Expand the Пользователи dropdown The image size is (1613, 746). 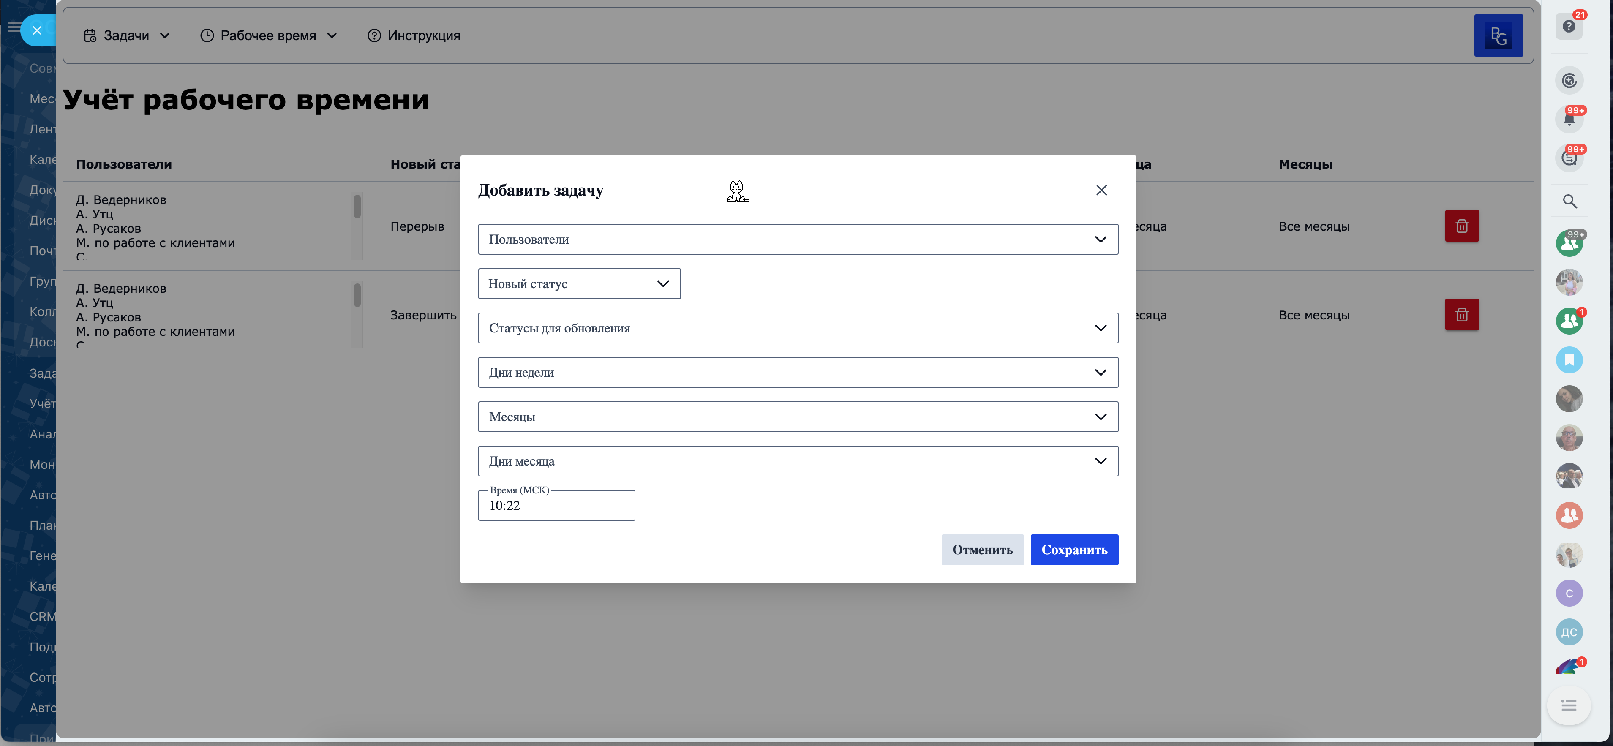pyautogui.click(x=797, y=240)
